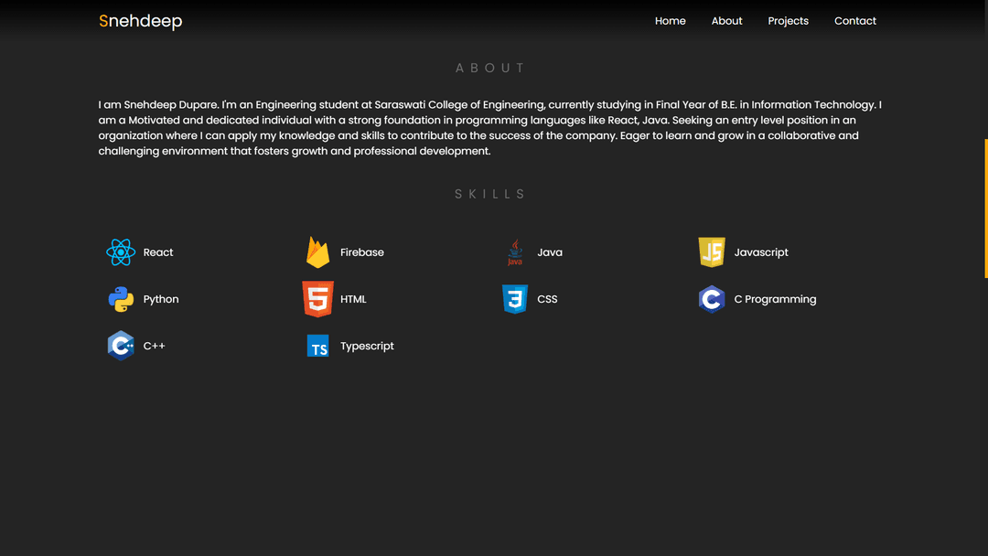Select the C Programming icon
This screenshot has width=988, height=556.
pos(712,299)
